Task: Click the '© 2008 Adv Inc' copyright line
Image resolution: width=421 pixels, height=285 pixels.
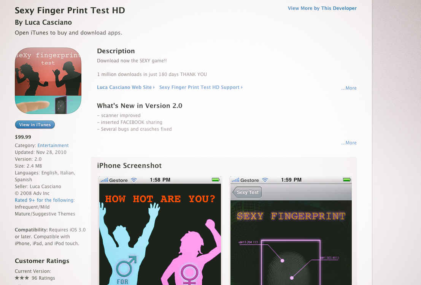Action: point(32,194)
